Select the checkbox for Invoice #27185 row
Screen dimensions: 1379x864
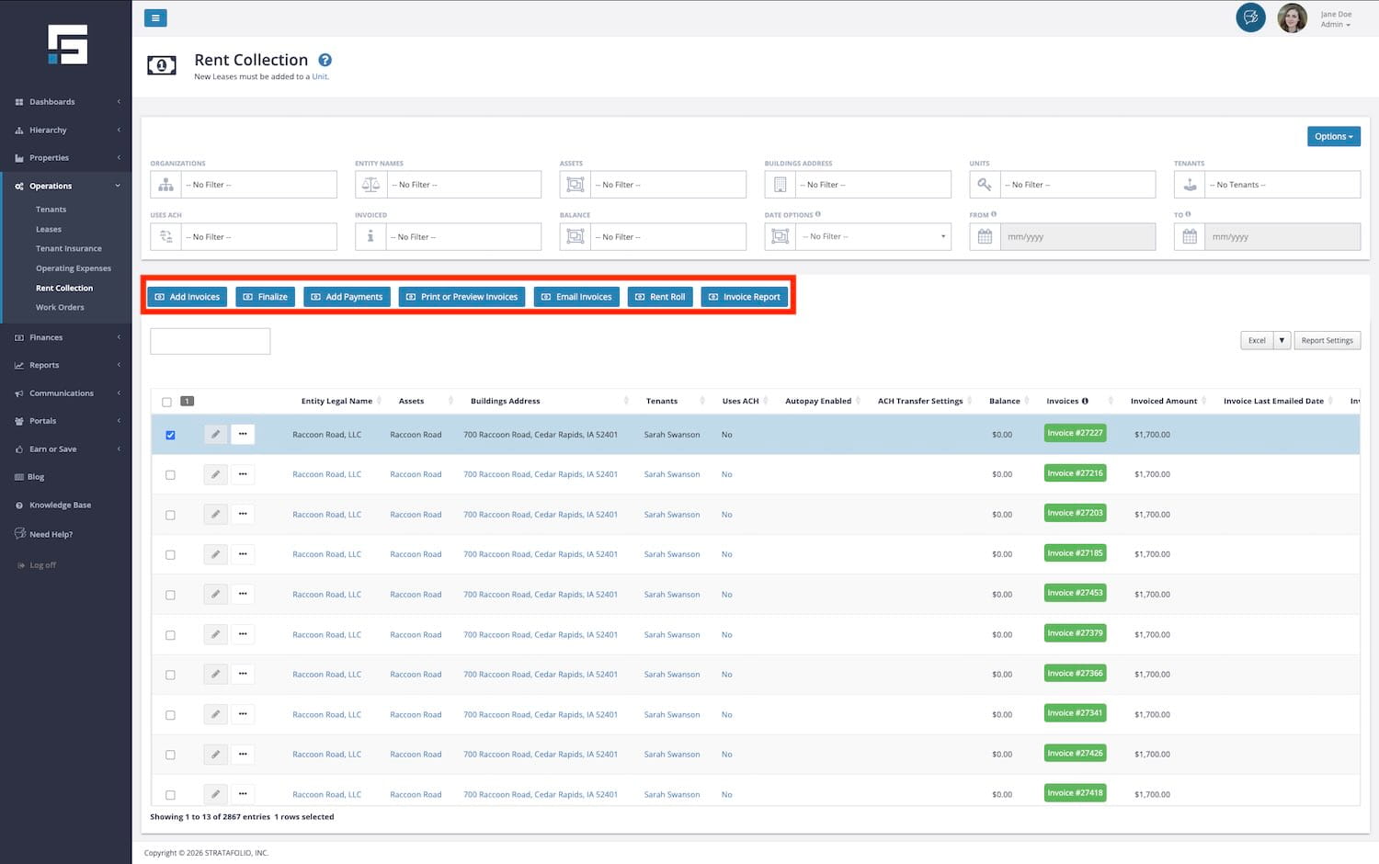170,555
